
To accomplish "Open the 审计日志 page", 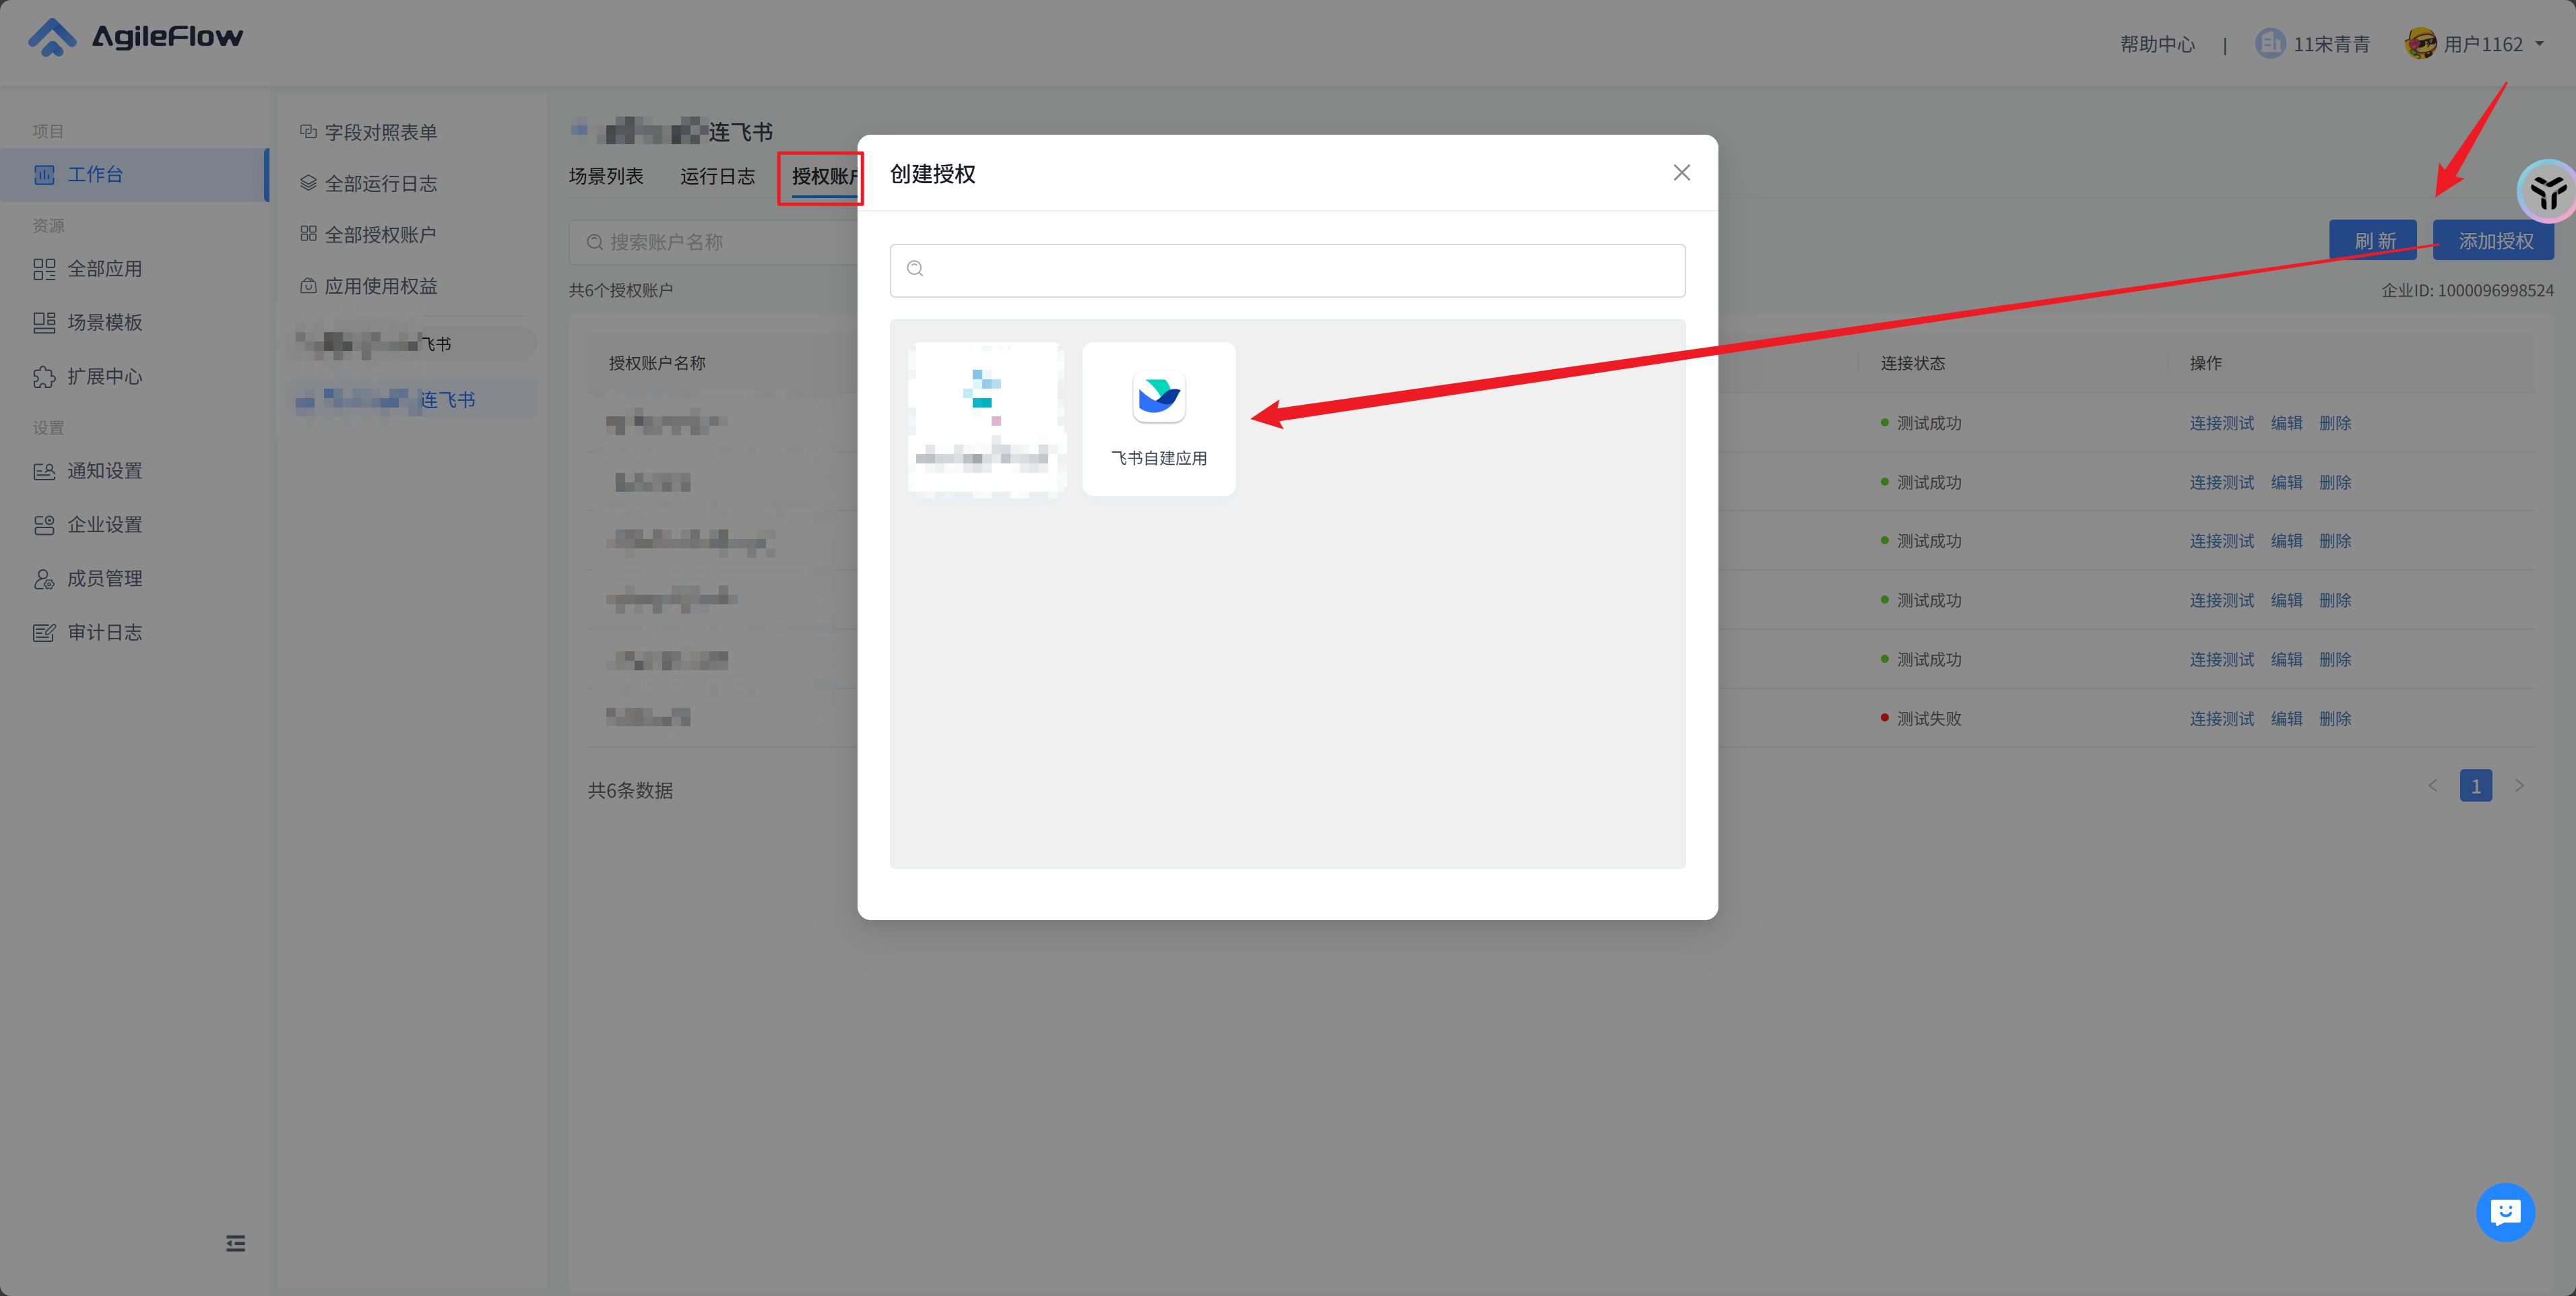I will point(104,633).
